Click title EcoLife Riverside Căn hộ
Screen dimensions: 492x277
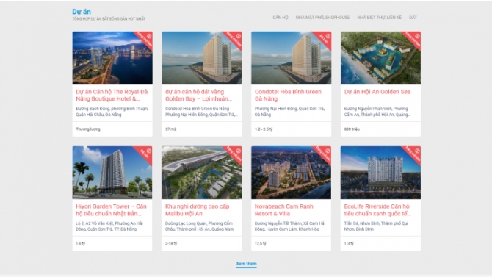pyautogui.click(x=377, y=210)
